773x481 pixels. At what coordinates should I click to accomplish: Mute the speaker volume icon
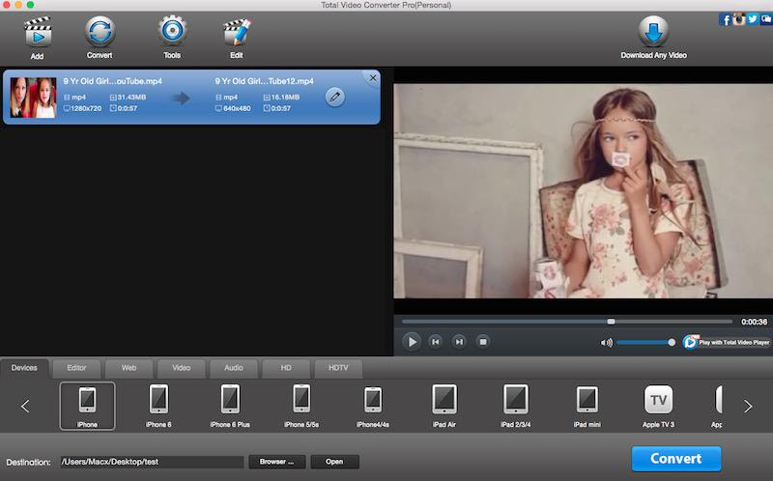[606, 343]
